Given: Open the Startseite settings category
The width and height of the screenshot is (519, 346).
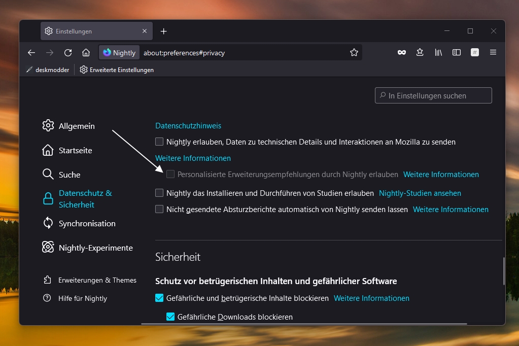Looking at the screenshot, I should pyautogui.click(x=67, y=150).
